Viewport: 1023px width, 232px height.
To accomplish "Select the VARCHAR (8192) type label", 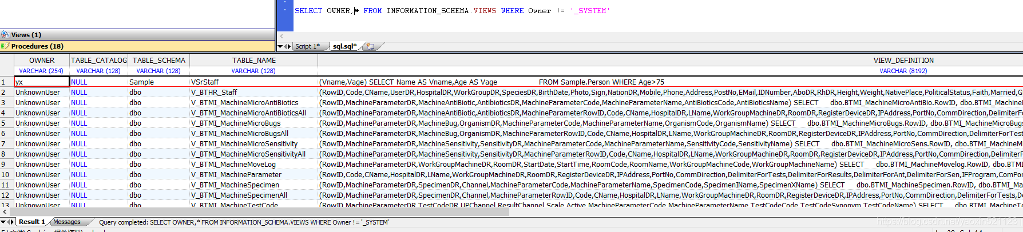I will tap(903, 71).
